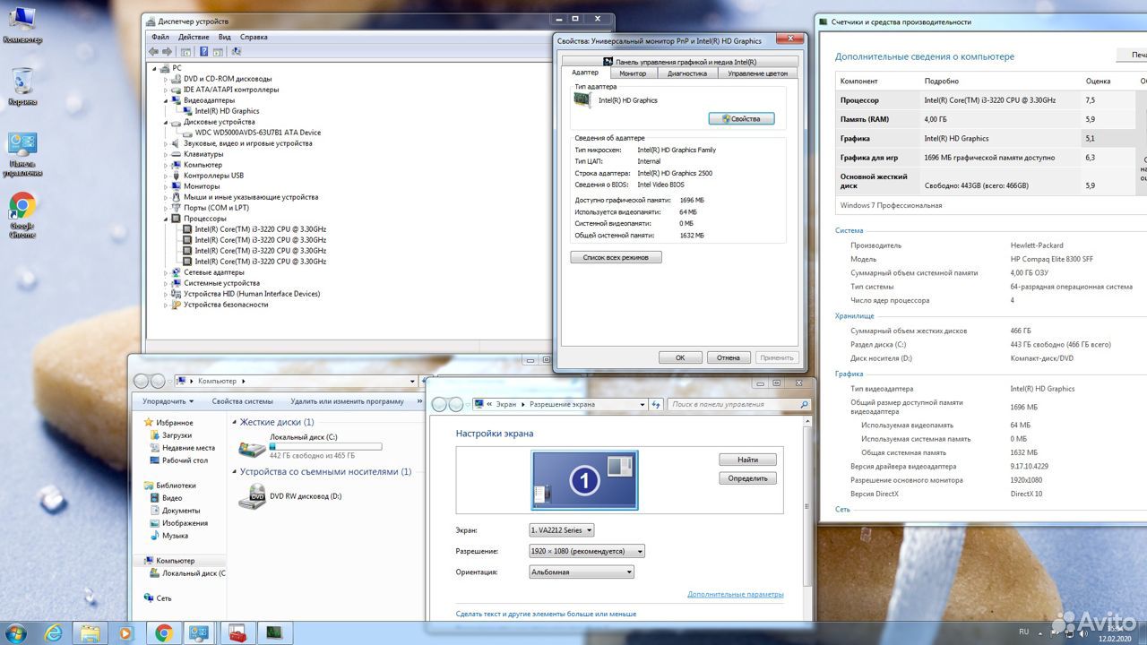Viewport: 1147px width, 645px height.
Task: Click Свойства системы in Explorer toolbar
Action: coord(243,401)
